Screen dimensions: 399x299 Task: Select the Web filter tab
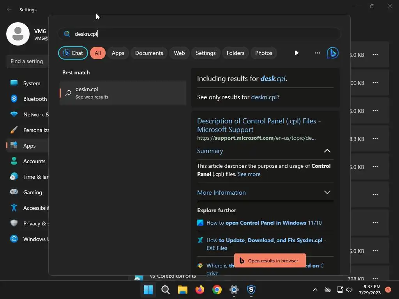pyautogui.click(x=179, y=53)
